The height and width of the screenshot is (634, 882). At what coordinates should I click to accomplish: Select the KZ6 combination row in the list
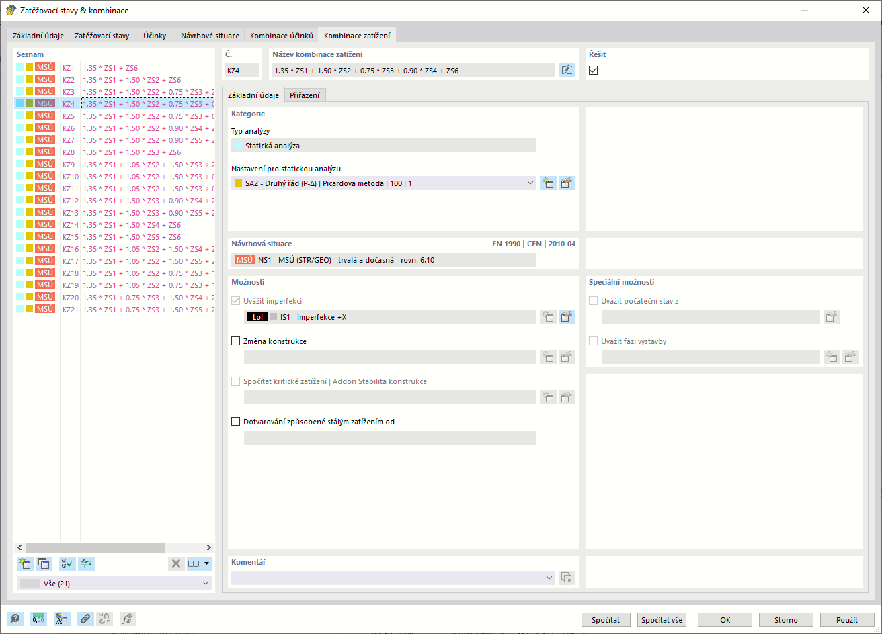(114, 128)
